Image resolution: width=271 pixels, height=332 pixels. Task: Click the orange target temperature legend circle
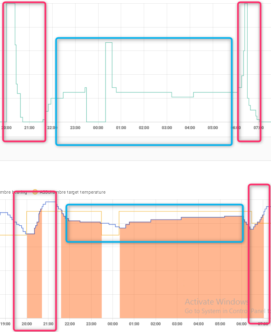(35, 192)
